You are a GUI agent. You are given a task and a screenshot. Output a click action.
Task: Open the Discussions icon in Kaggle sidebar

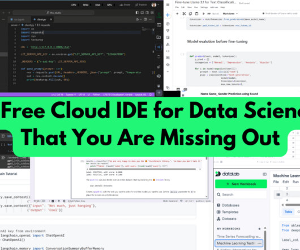point(168,58)
